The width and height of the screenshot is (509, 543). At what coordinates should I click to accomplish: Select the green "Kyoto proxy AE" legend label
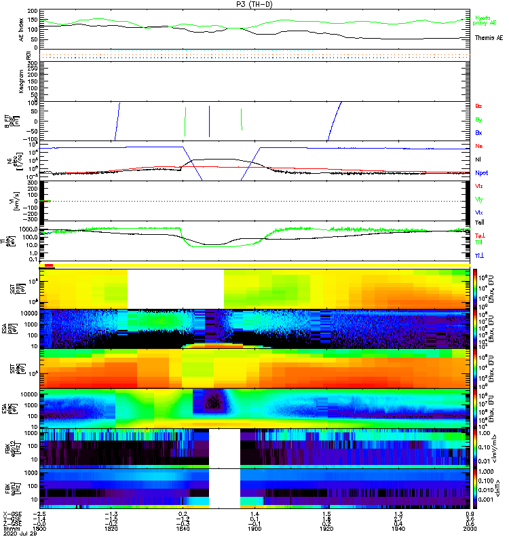click(485, 20)
